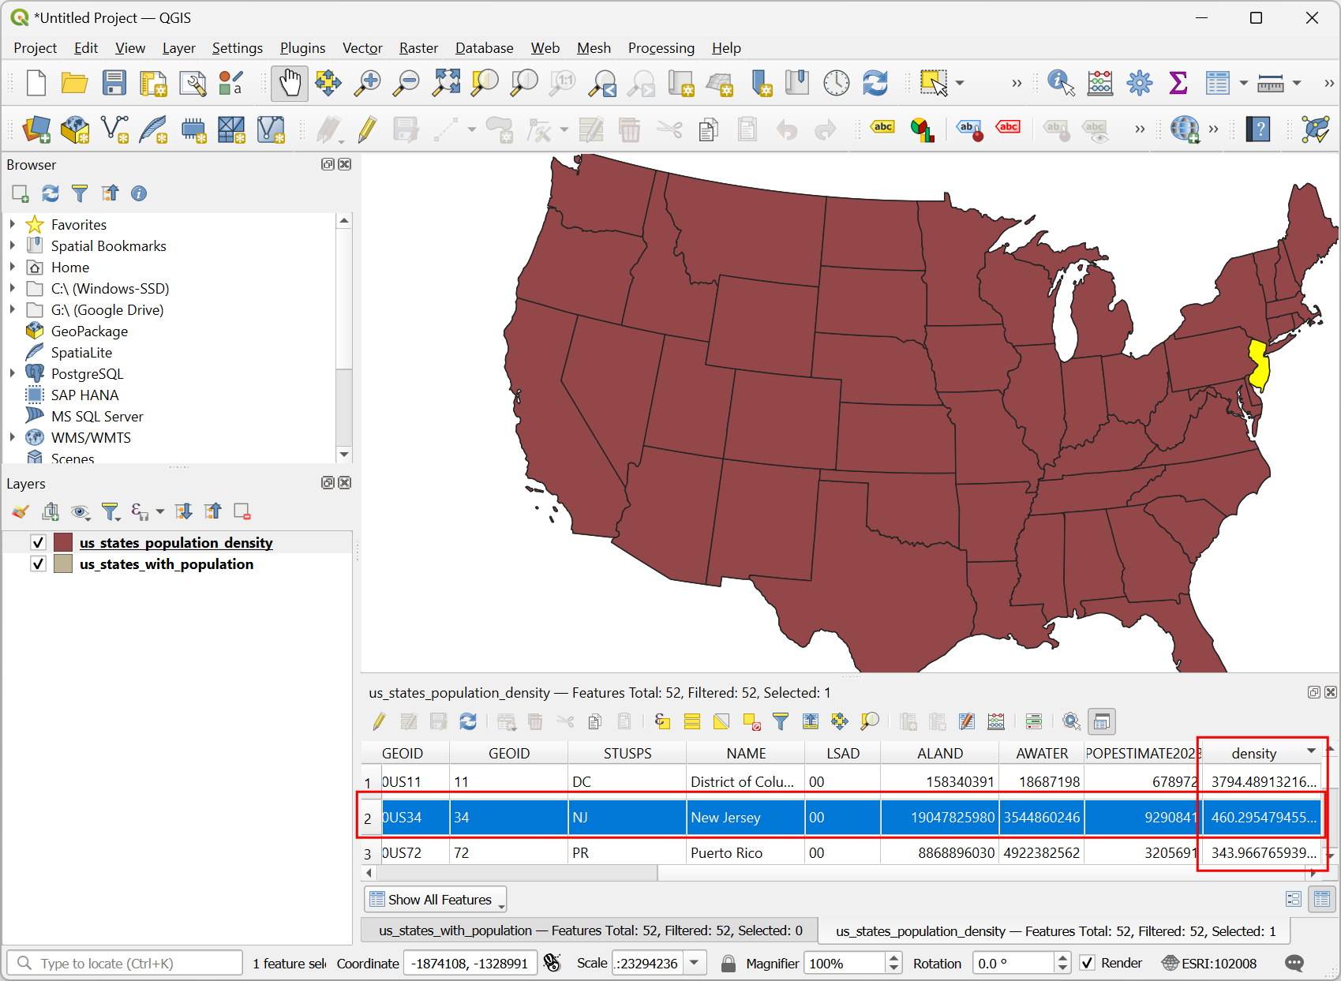
Task: Click the Zoom In magnifier tool
Action: (x=367, y=83)
